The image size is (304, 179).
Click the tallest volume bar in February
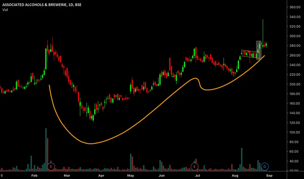pyautogui.click(x=46, y=149)
